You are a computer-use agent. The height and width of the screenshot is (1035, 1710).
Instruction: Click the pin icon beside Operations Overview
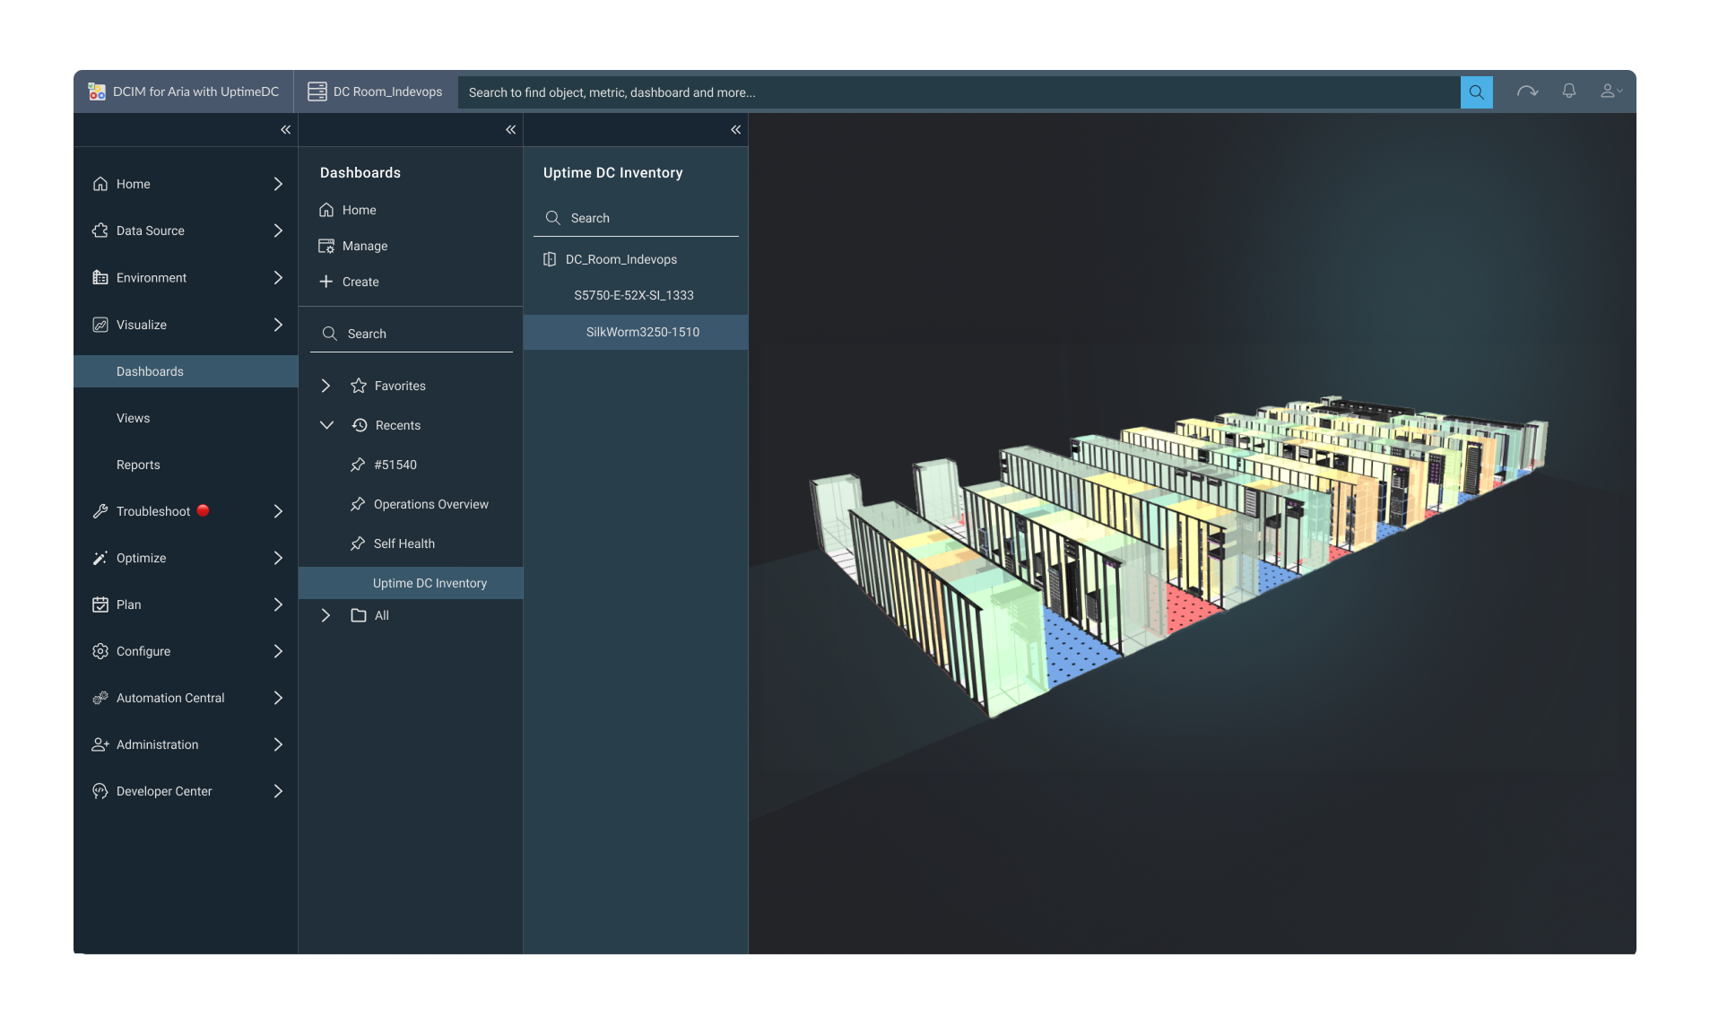click(x=358, y=504)
